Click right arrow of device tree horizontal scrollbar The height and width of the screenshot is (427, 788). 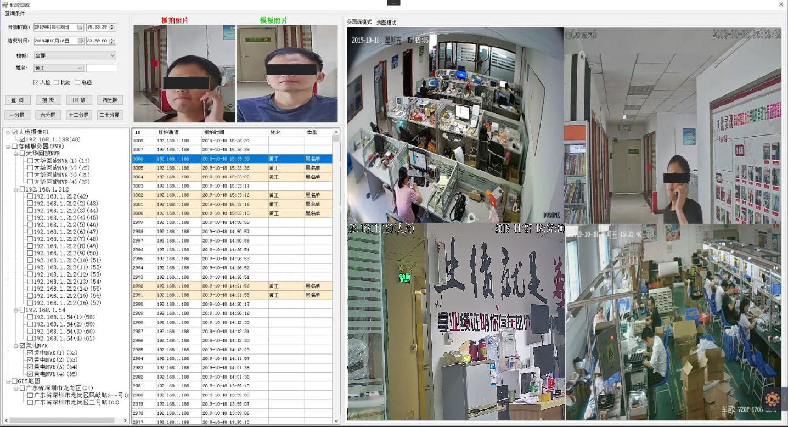125,420
